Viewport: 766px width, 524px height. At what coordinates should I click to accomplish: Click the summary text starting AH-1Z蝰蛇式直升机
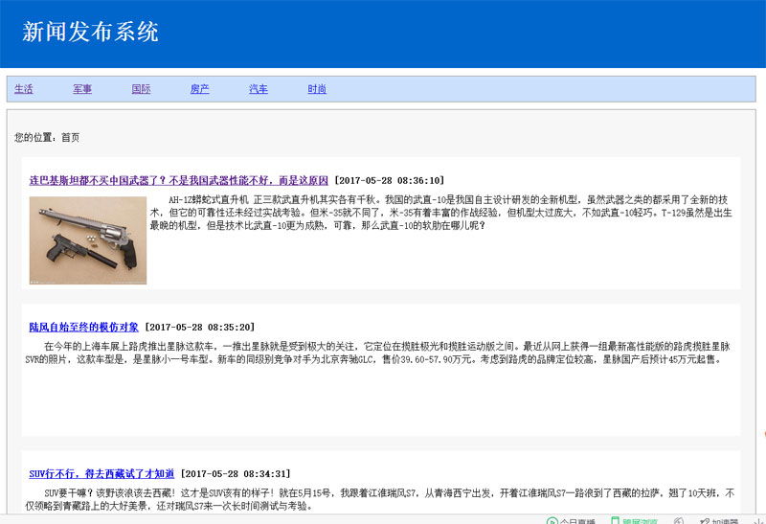441,213
